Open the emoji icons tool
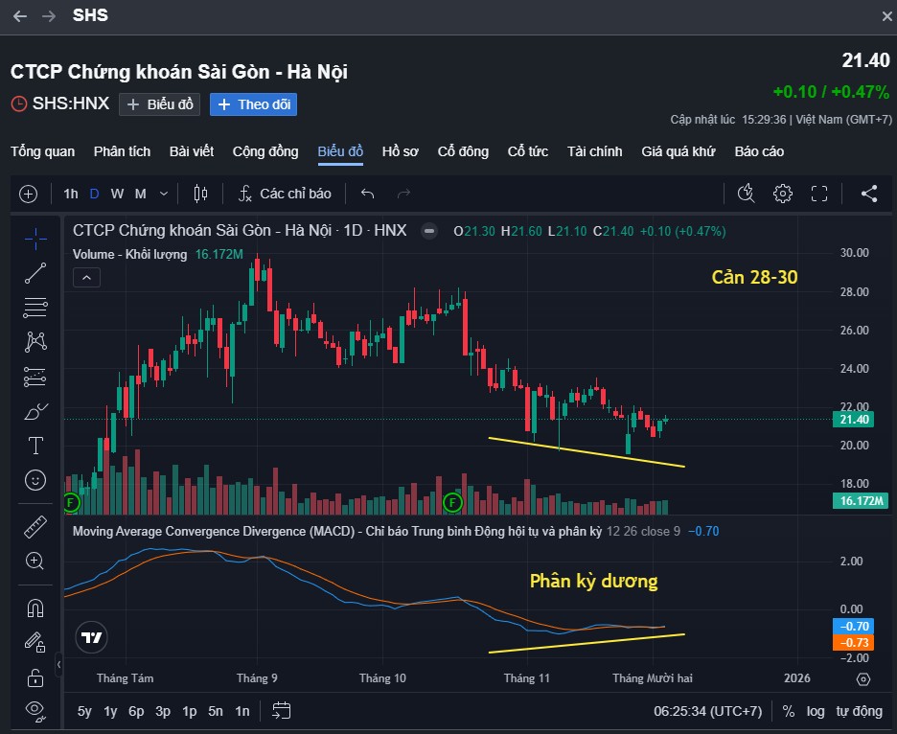Screen dimensions: 897x734 point(35,480)
